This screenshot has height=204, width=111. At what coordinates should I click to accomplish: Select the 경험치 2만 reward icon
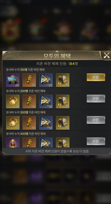(x=13, y=80)
